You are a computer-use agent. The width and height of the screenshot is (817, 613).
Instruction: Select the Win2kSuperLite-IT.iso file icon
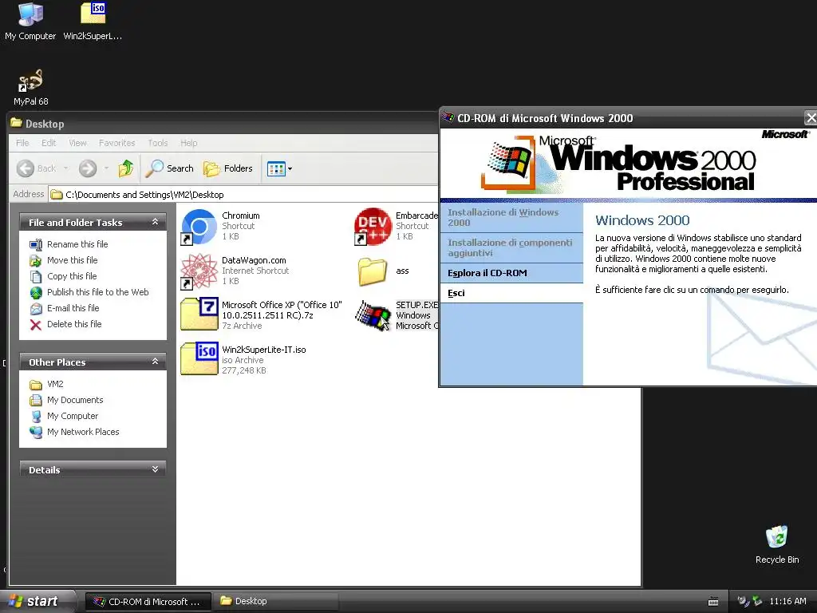(x=199, y=360)
